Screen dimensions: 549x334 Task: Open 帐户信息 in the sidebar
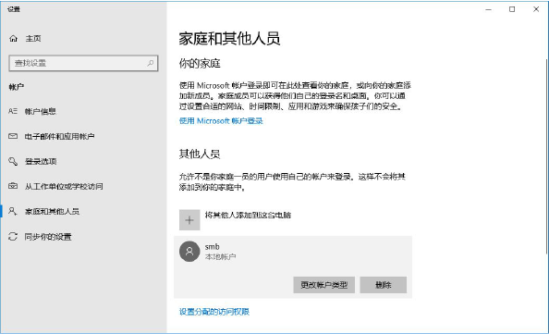click(x=41, y=111)
